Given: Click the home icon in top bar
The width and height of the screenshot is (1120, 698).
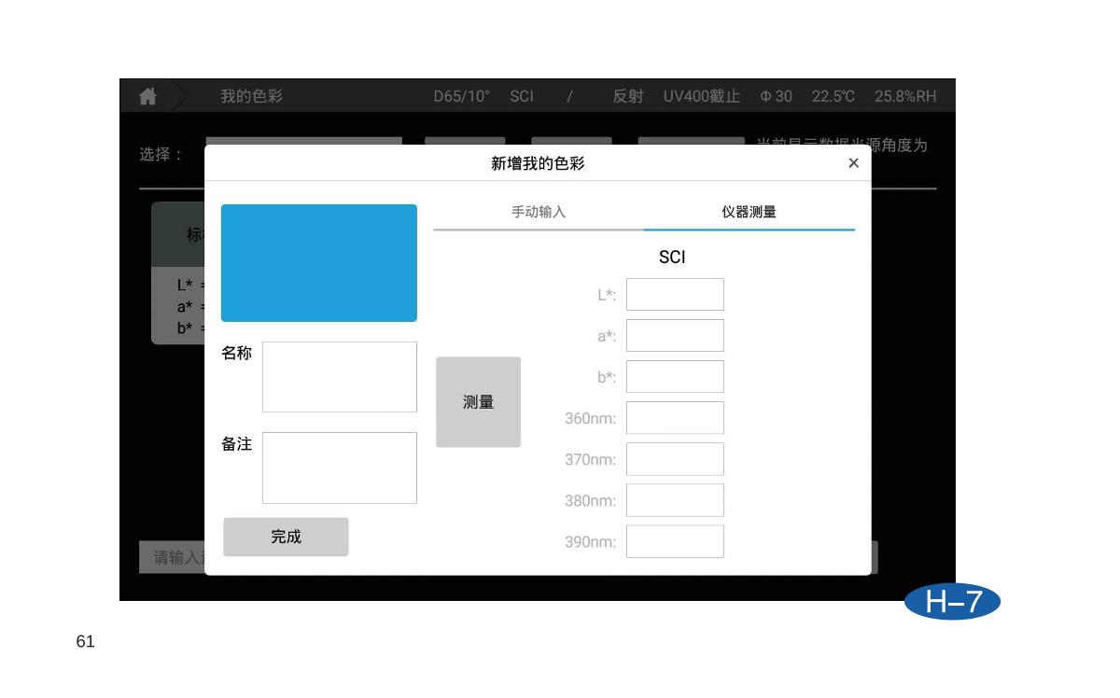Looking at the screenshot, I should click(147, 96).
